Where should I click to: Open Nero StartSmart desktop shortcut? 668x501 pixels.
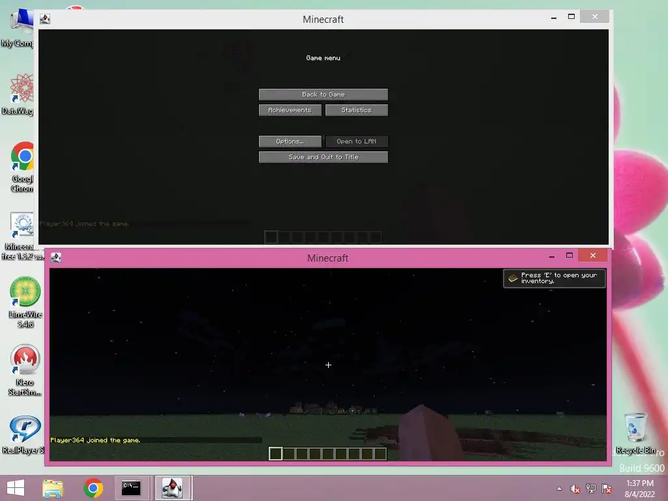[x=25, y=371]
